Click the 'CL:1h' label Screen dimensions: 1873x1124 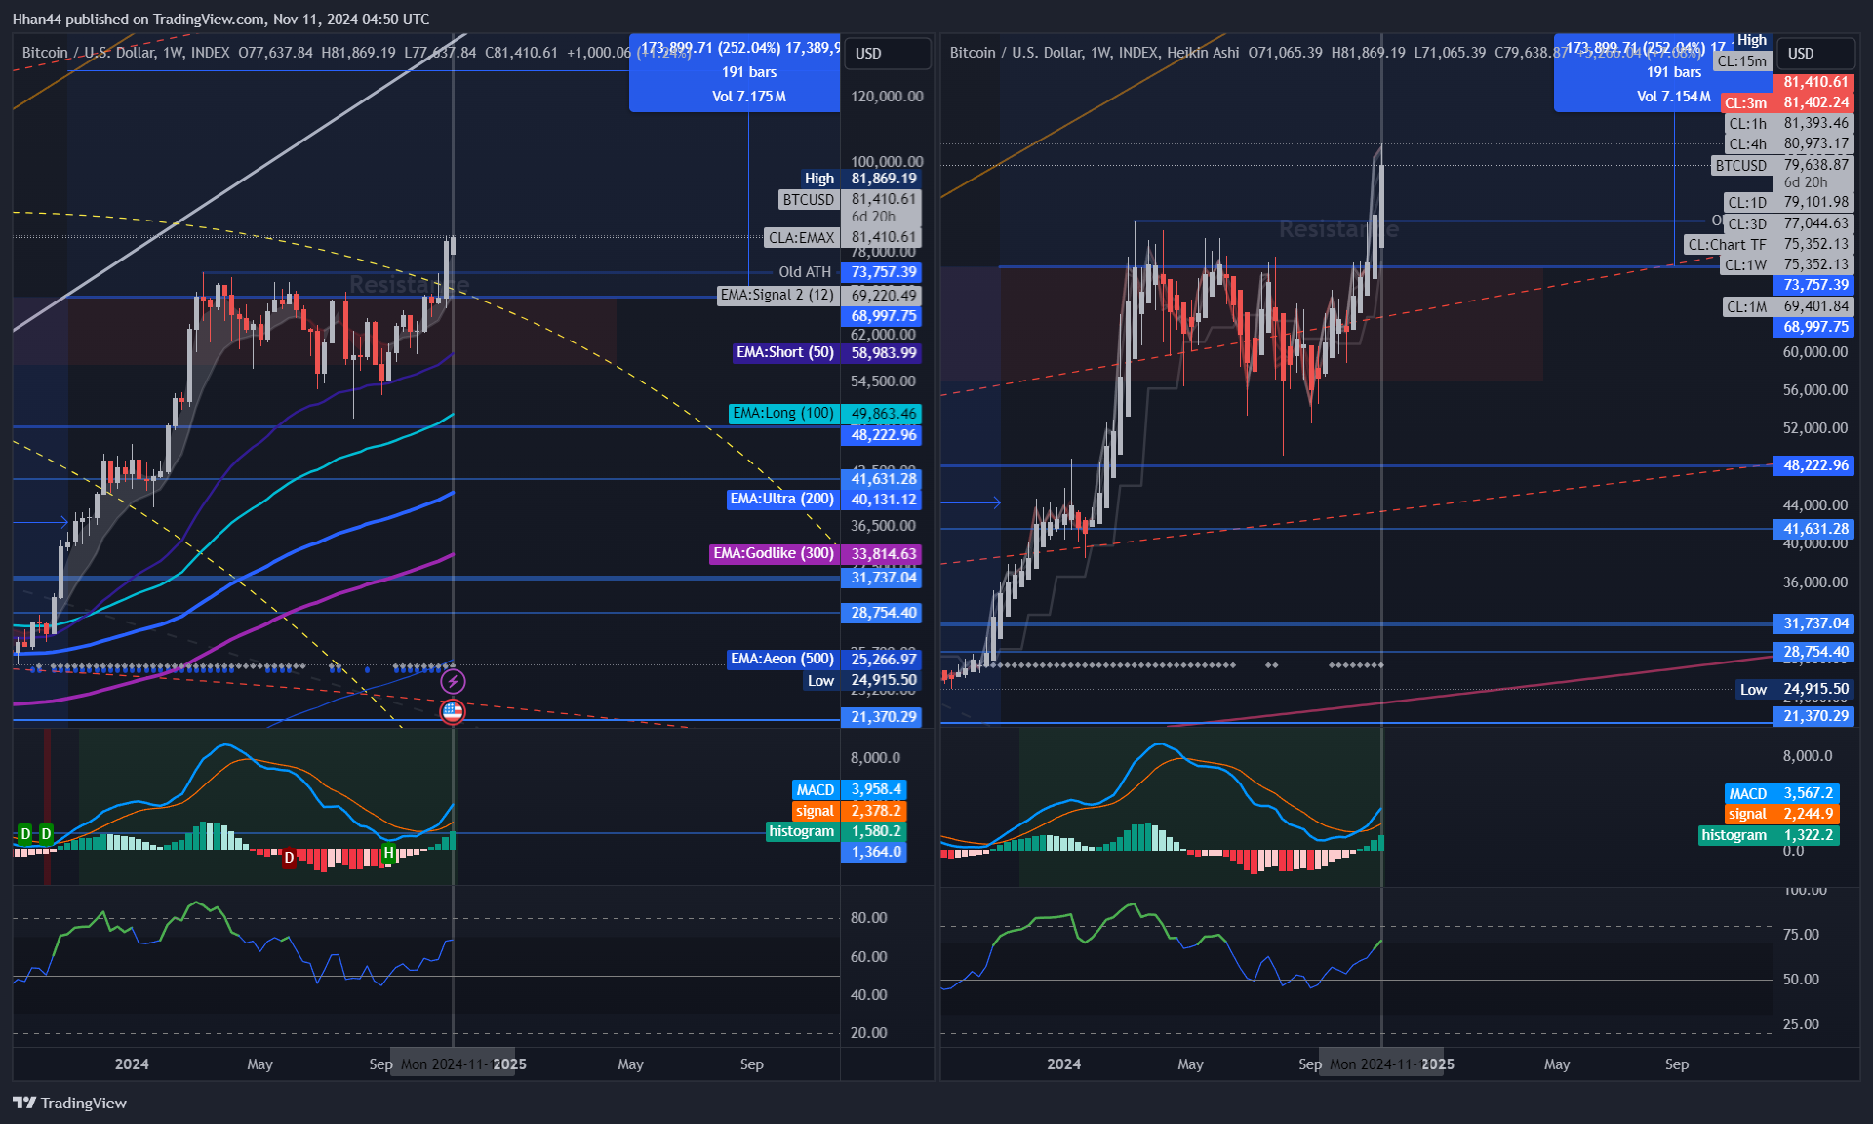(1747, 124)
